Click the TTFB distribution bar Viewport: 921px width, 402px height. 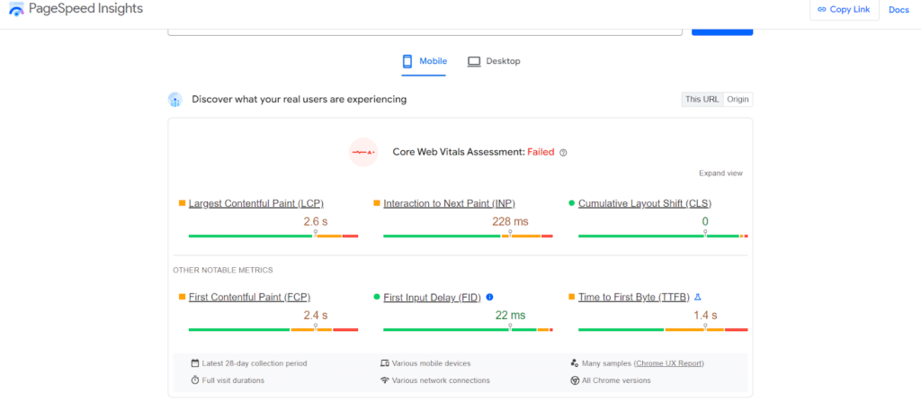(663, 330)
